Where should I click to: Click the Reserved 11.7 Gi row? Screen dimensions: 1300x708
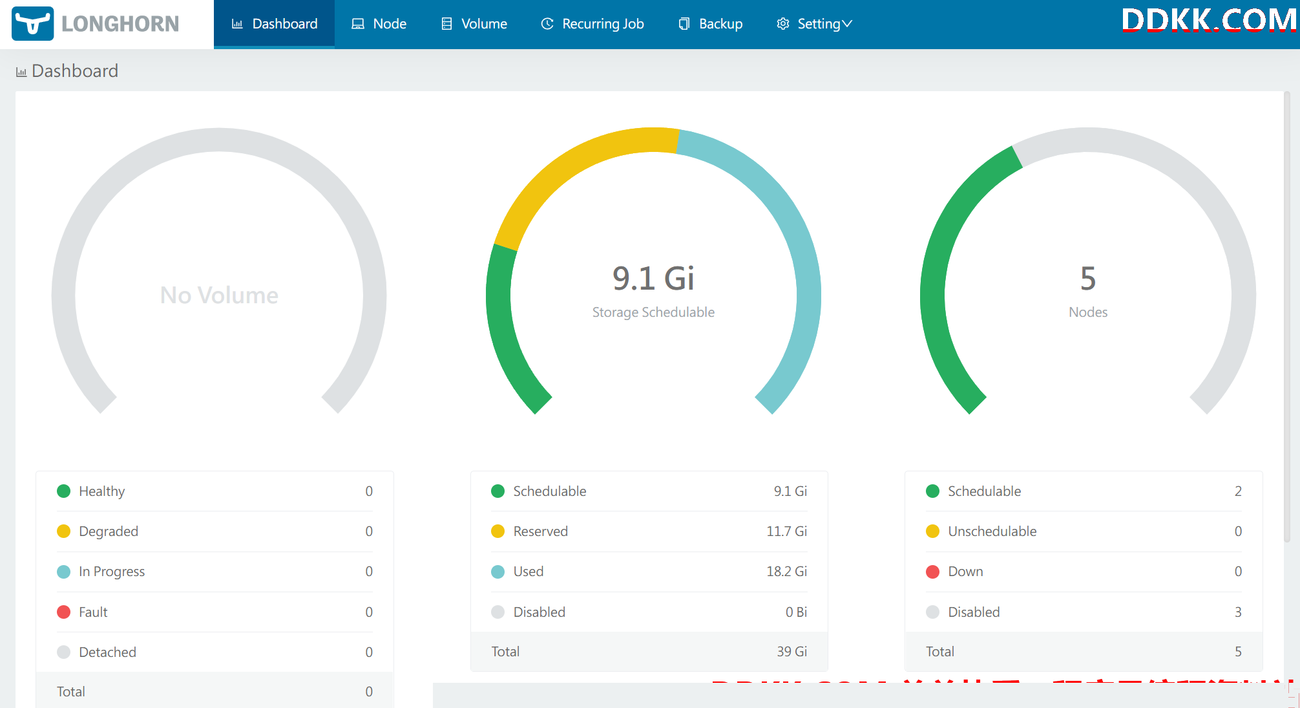[x=649, y=531]
